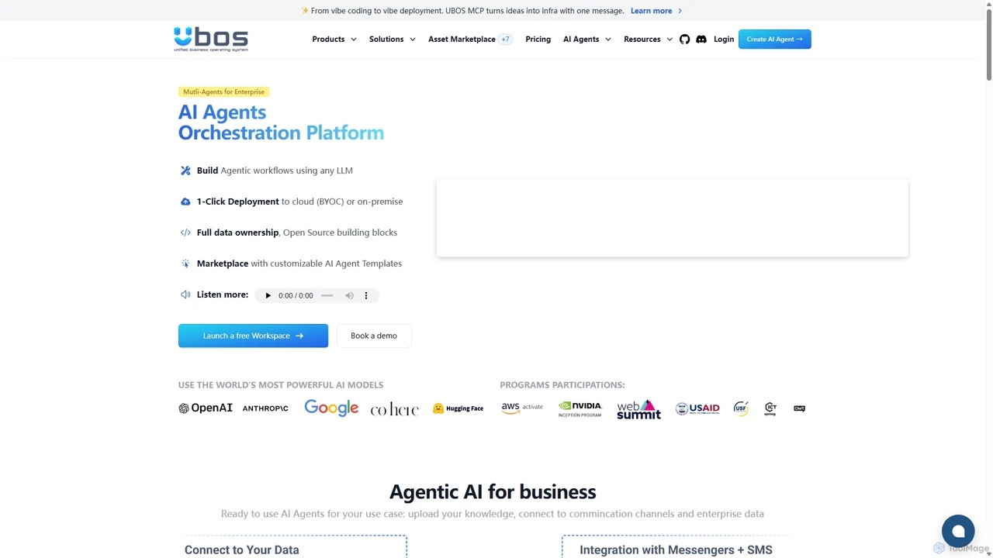This screenshot has height=558, width=993.
Task: Open the chat widget bubble
Action: pyautogui.click(x=958, y=531)
